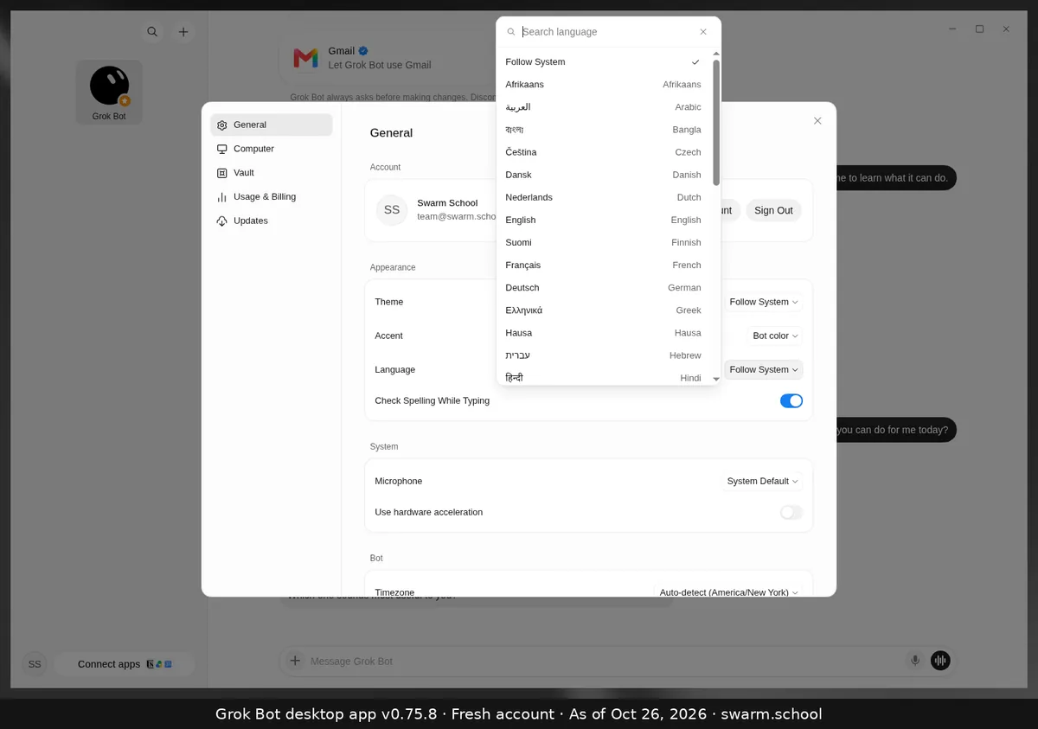Click the Computer monitor icon
This screenshot has width=1038, height=729.
tap(222, 149)
